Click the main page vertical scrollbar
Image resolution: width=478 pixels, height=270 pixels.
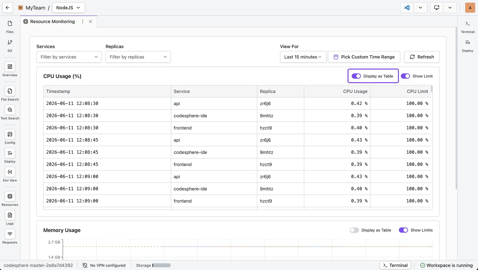coord(456,108)
